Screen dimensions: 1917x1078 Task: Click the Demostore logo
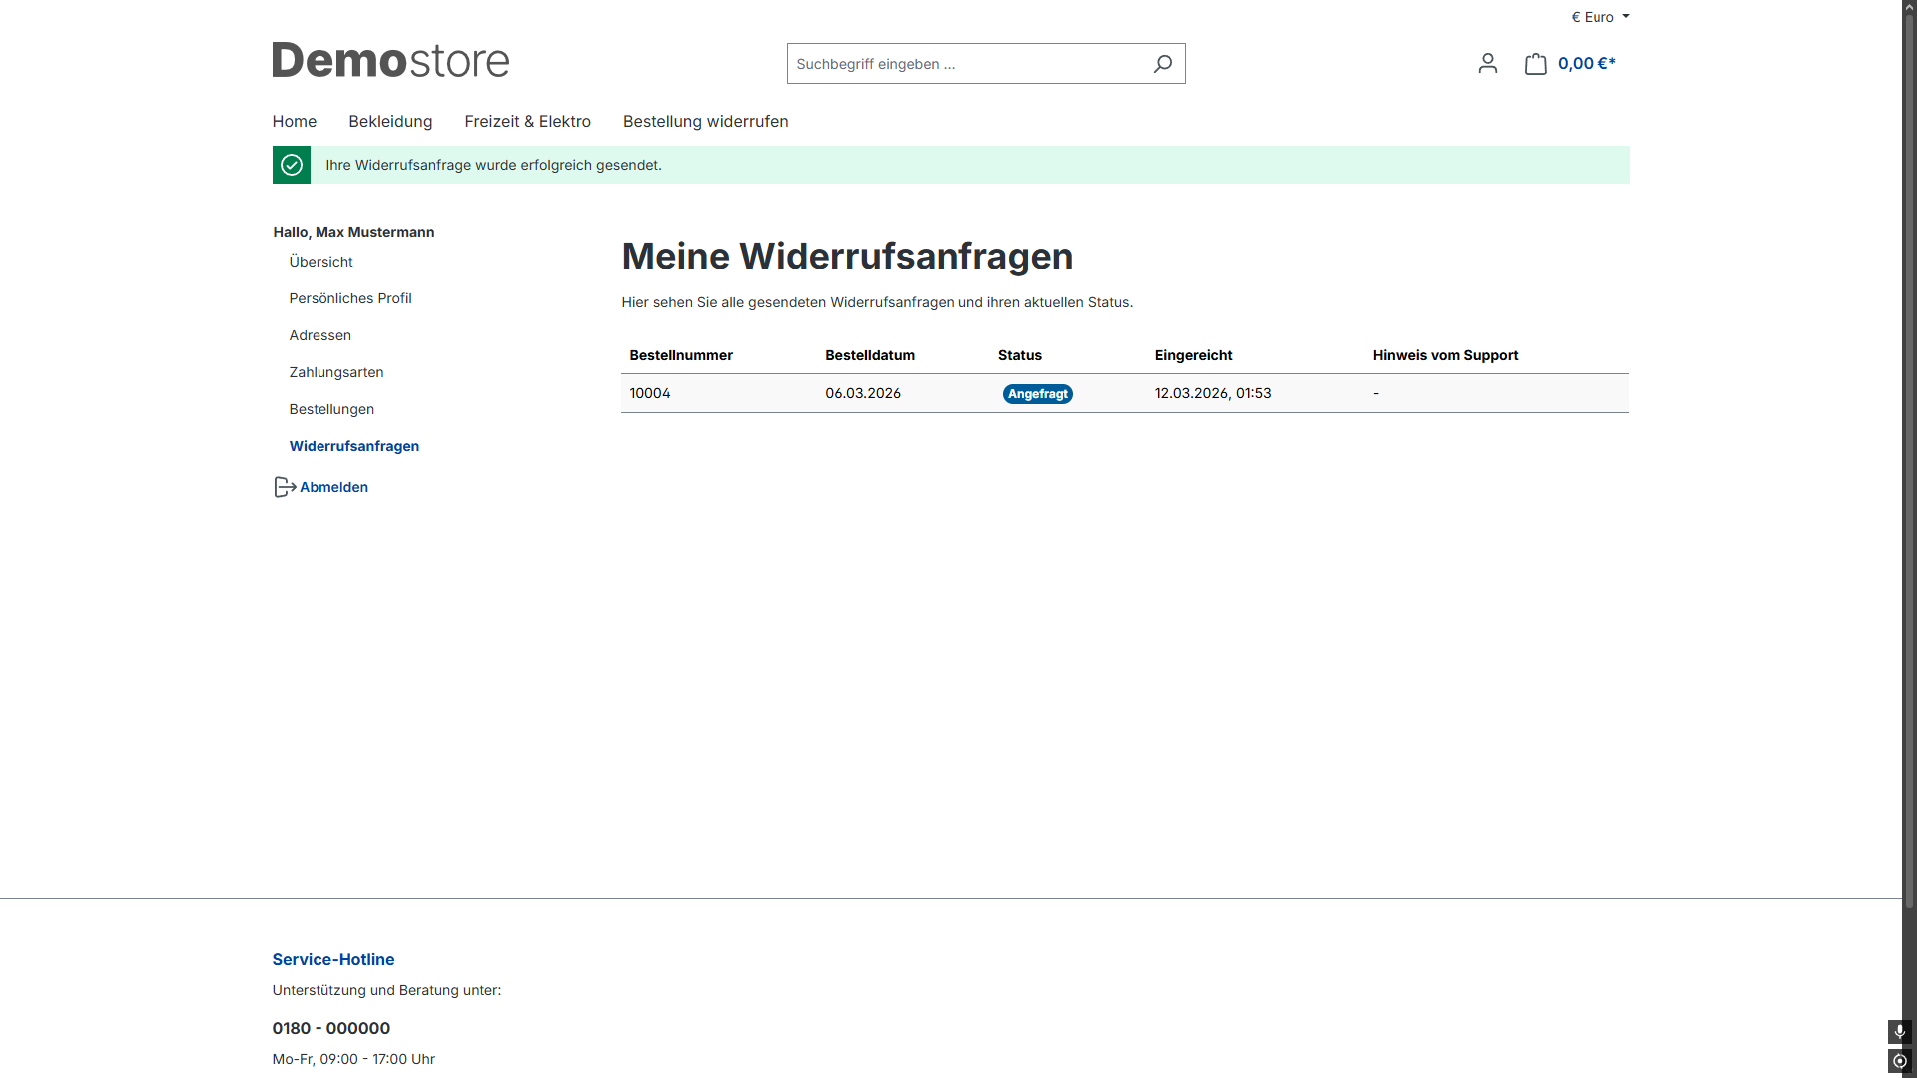(390, 61)
